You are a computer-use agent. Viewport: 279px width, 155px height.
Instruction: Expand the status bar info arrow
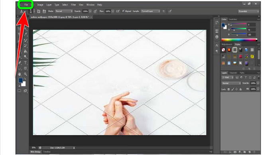pyautogui.click(x=74, y=148)
